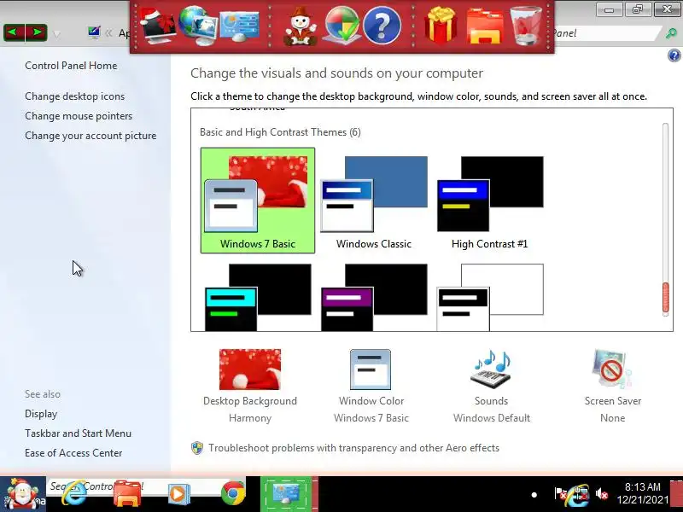Open Taskbar and Start Menu link
Screen dimensions: 683x512
(x=78, y=433)
